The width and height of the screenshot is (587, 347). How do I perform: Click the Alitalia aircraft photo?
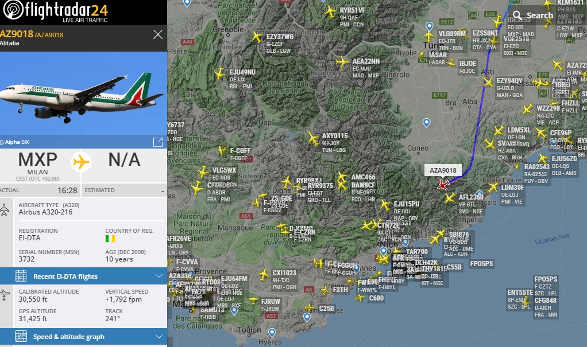coord(83,95)
